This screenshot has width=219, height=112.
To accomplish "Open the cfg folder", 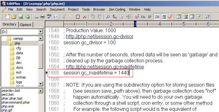I will coord(19,48).
